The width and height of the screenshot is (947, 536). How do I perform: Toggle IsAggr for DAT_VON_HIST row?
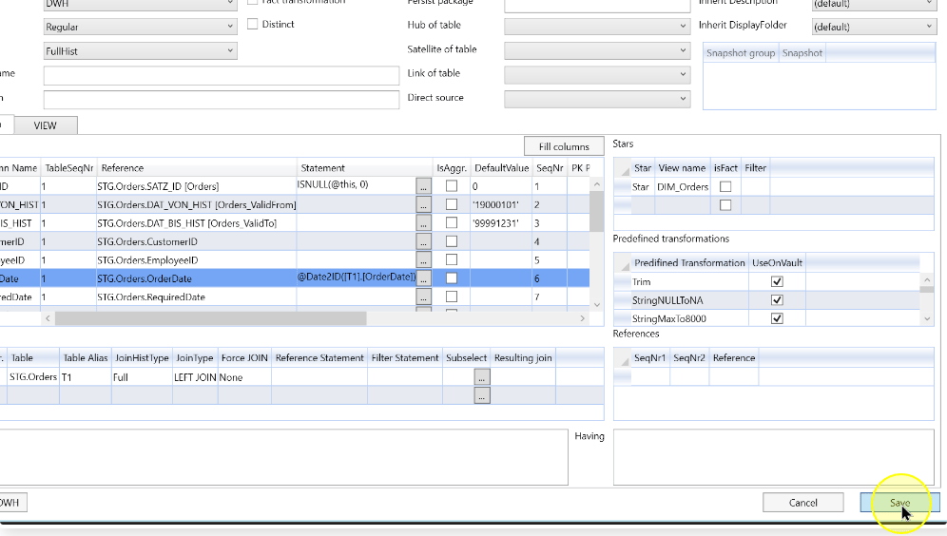451,204
